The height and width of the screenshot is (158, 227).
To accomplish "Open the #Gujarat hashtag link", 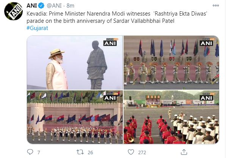I will [37, 28].
